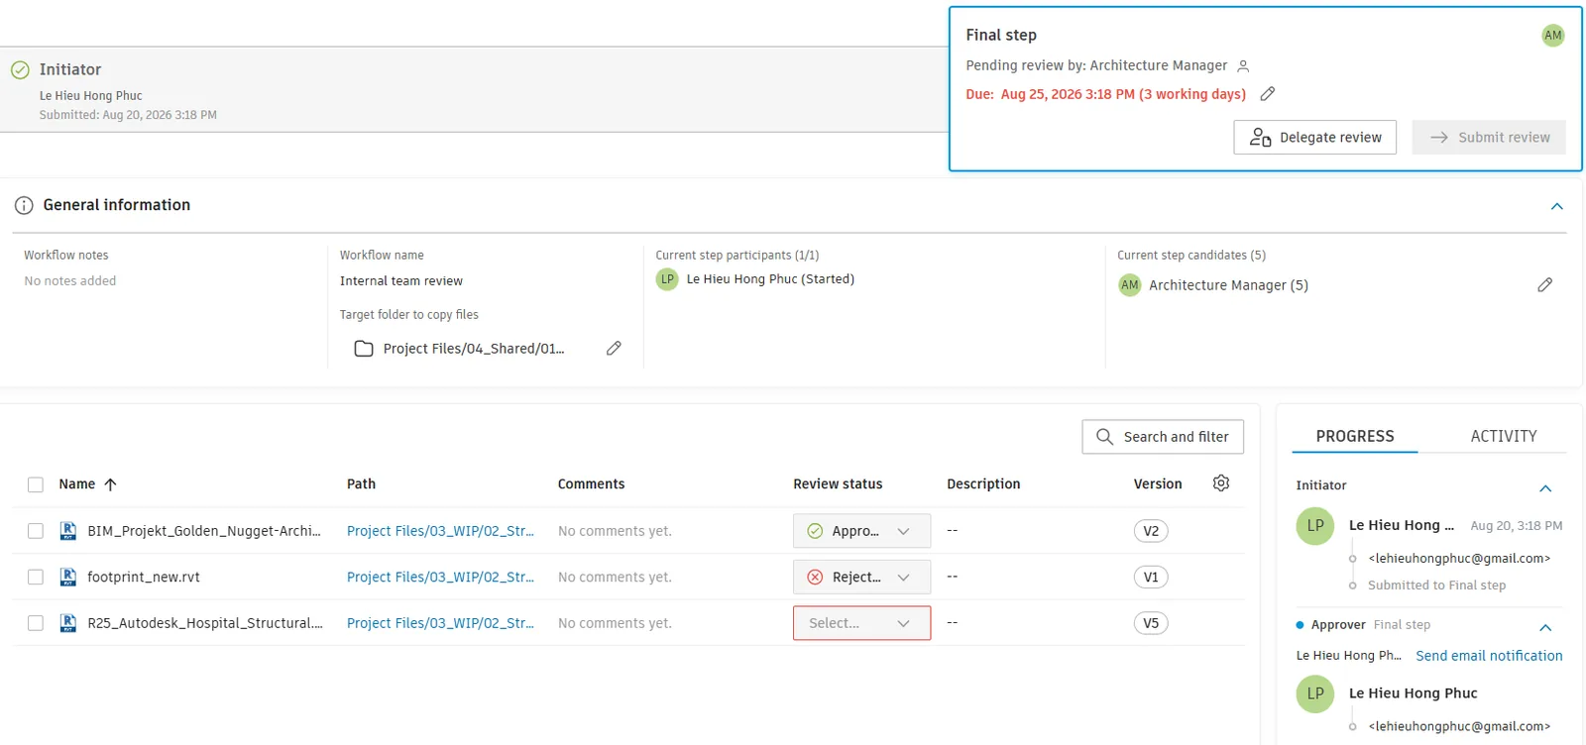Click the AM avatar beside Architecture Manager (5)

(x=1129, y=285)
